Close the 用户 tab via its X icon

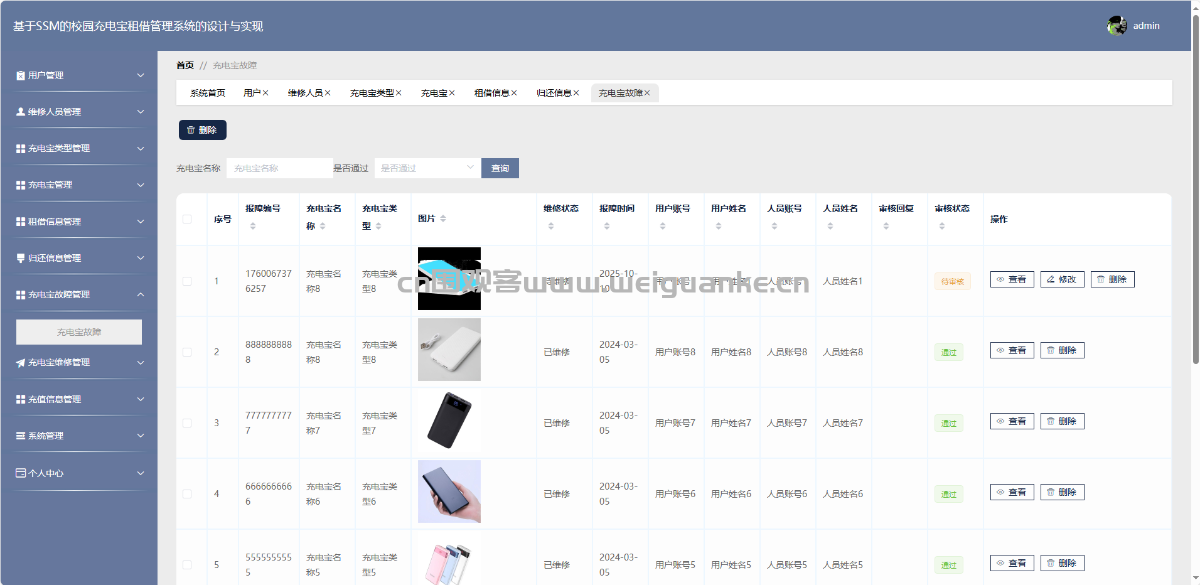click(265, 93)
